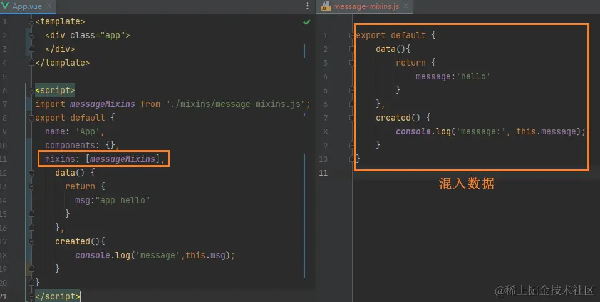
Task: Click this.message in the mixin console.log
Action: click(x=546, y=132)
